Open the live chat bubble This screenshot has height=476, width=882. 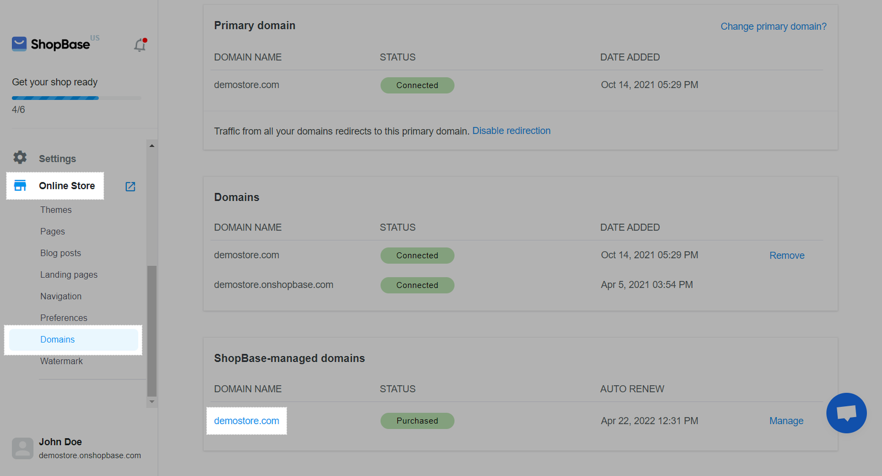pos(846,413)
